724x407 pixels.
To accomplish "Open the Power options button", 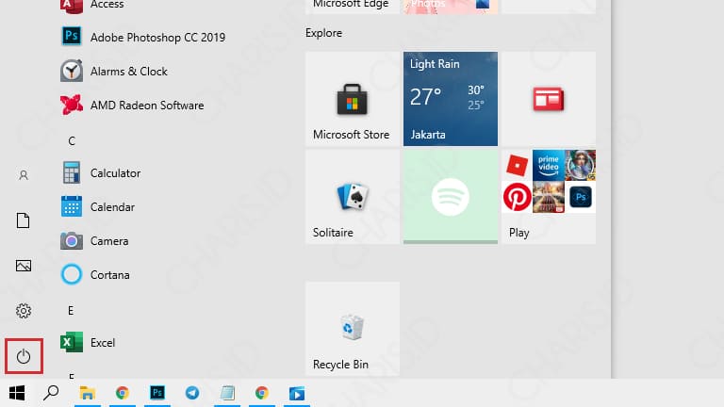I will tap(24, 356).
